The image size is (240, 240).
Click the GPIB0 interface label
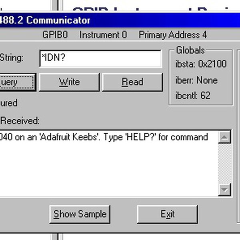pyautogui.click(x=55, y=35)
